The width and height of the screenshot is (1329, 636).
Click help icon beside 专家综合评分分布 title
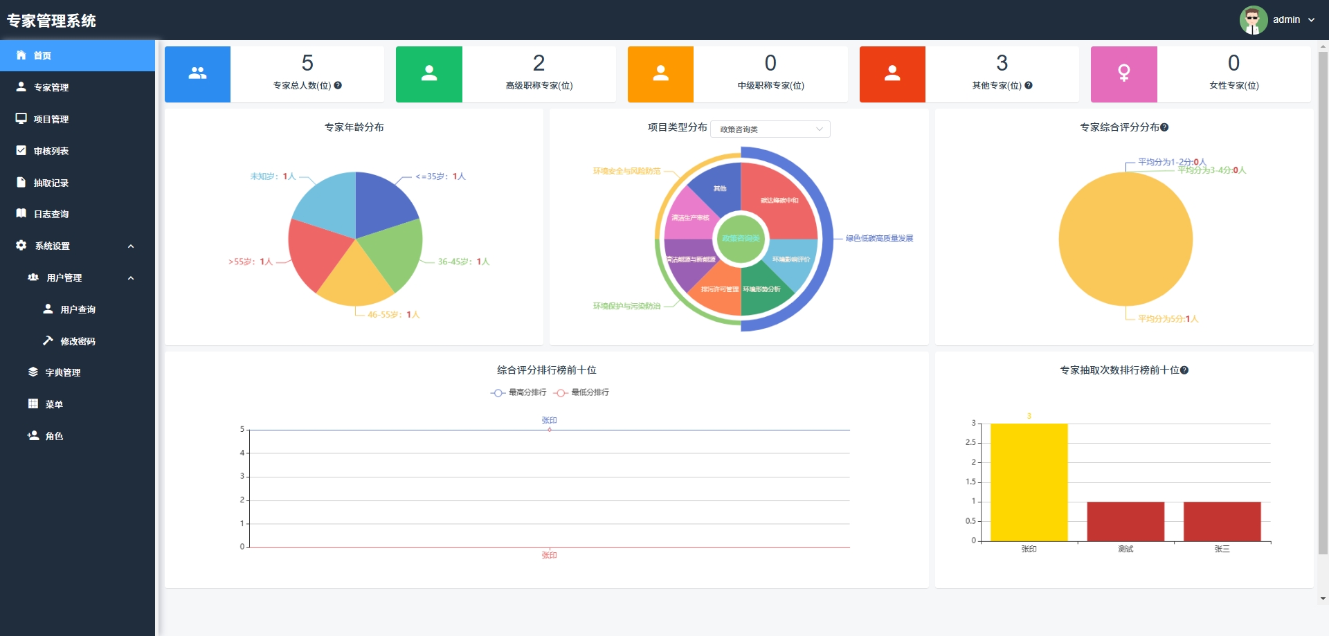[1164, 127]
